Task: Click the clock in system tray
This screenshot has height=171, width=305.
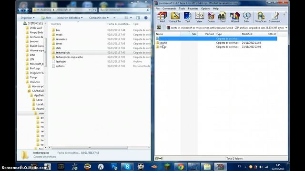Action: (278, 167)
